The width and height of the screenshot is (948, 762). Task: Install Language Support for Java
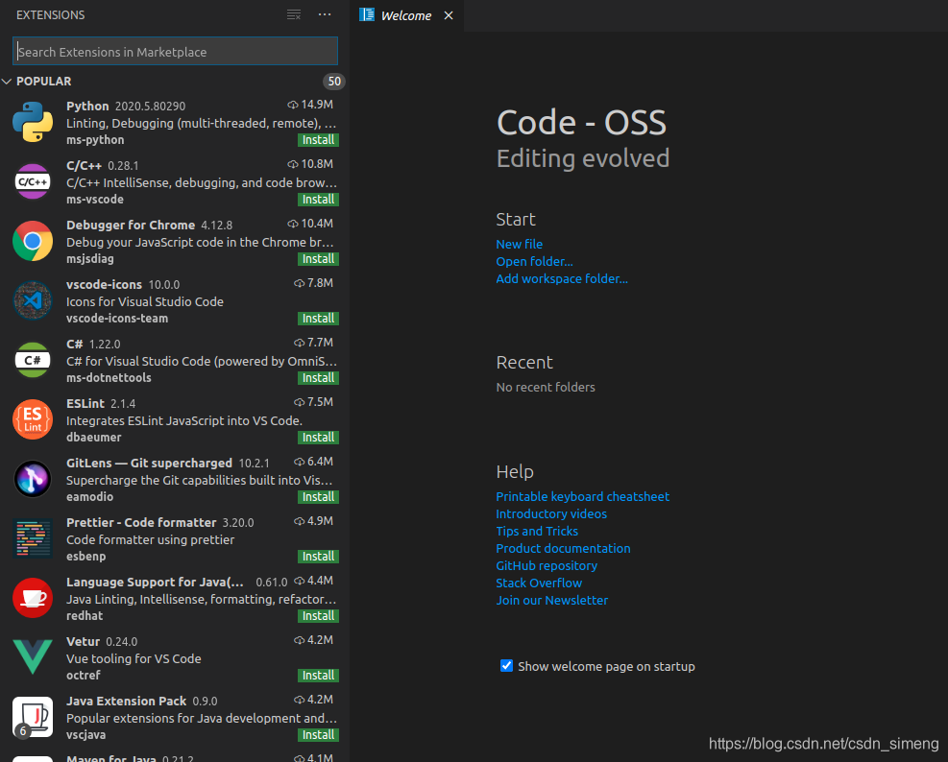point(318,616)
